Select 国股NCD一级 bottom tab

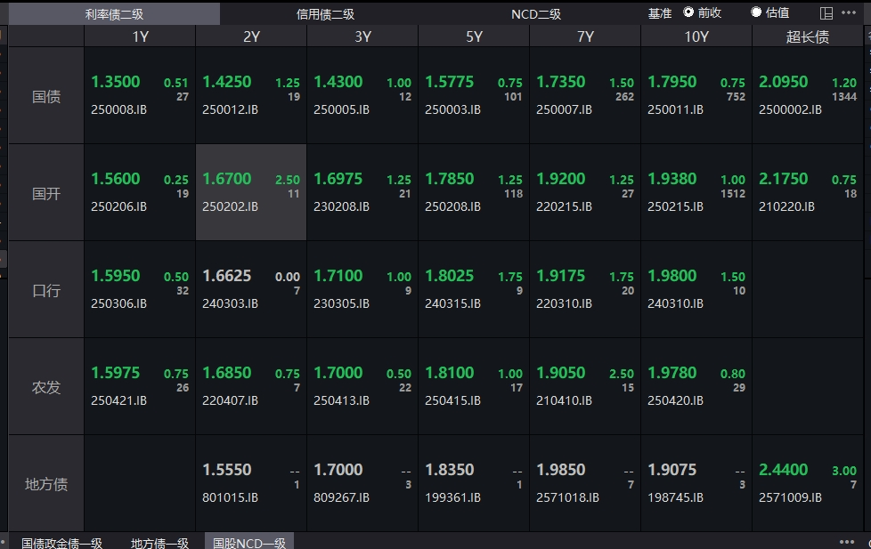(249, 543)
